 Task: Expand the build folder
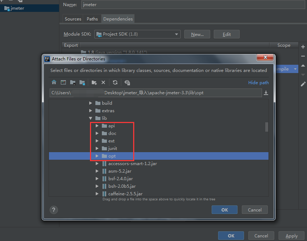pos(90,103)
